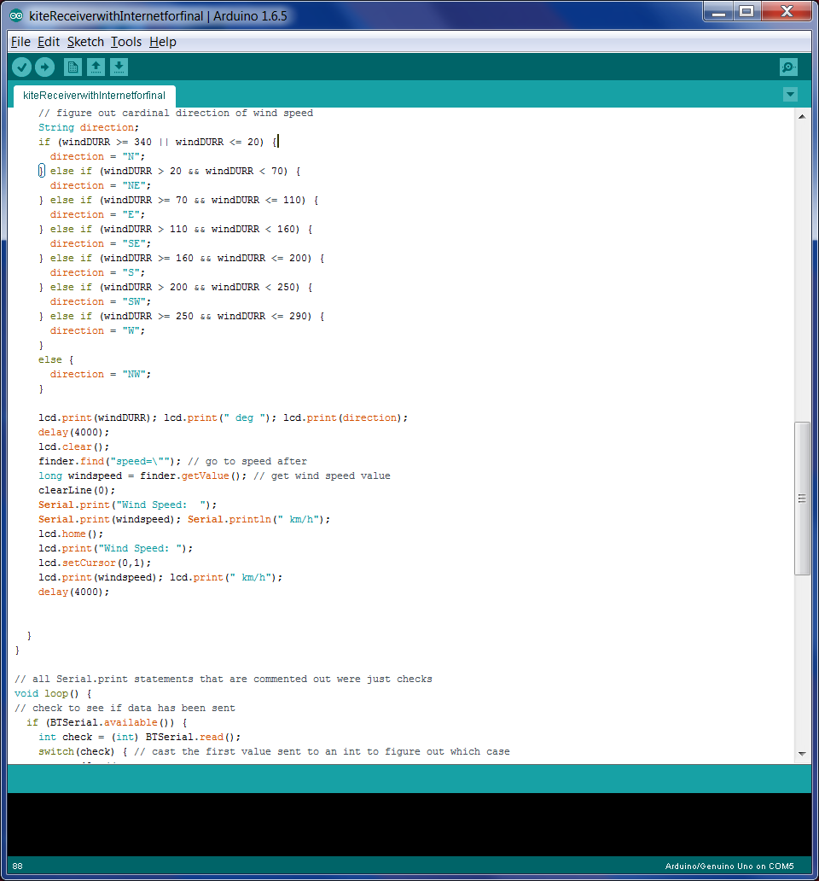This screenshot has width=819, height=881.
Task: Click the scrollbar down arrow
Action: [x=802, y=754]
